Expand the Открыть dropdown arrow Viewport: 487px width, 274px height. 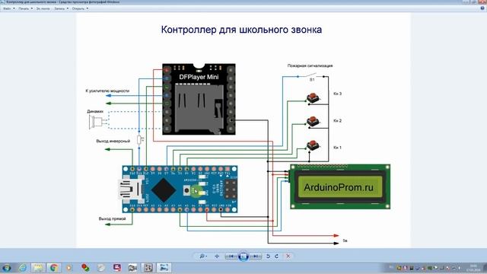(88, 8)
